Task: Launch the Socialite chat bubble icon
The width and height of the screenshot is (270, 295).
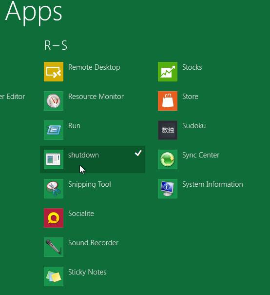Action: coord(54,218)
